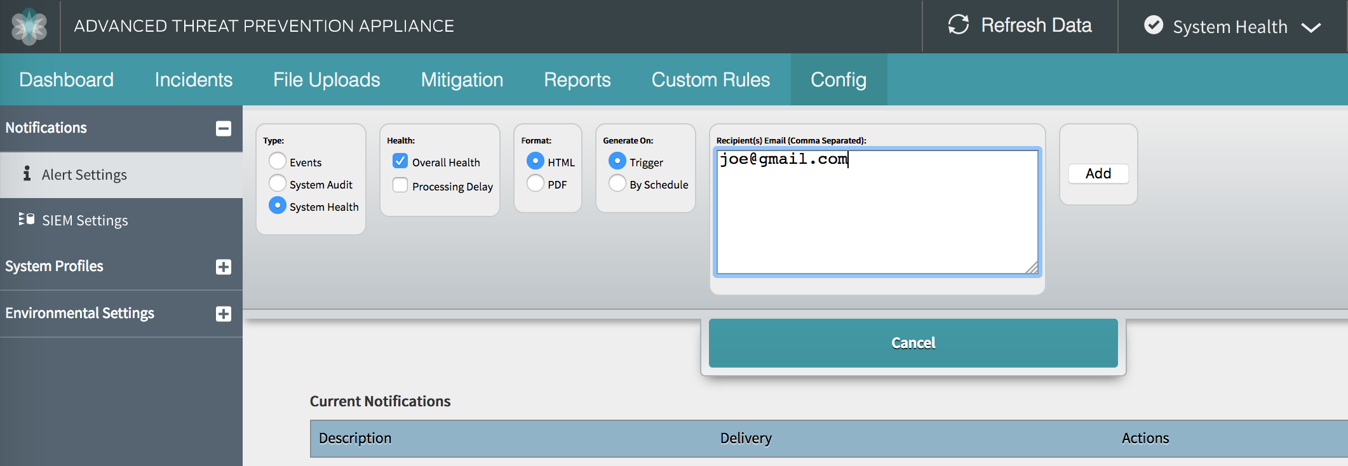Click the Add button
The image size is (1348, 466).
(x=1098, y=173)
